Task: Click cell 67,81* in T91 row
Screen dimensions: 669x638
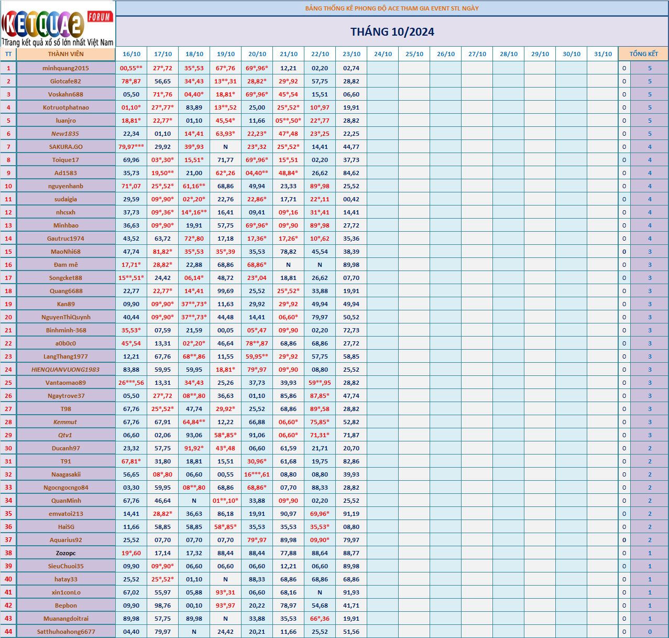Action: click(131, 461)
